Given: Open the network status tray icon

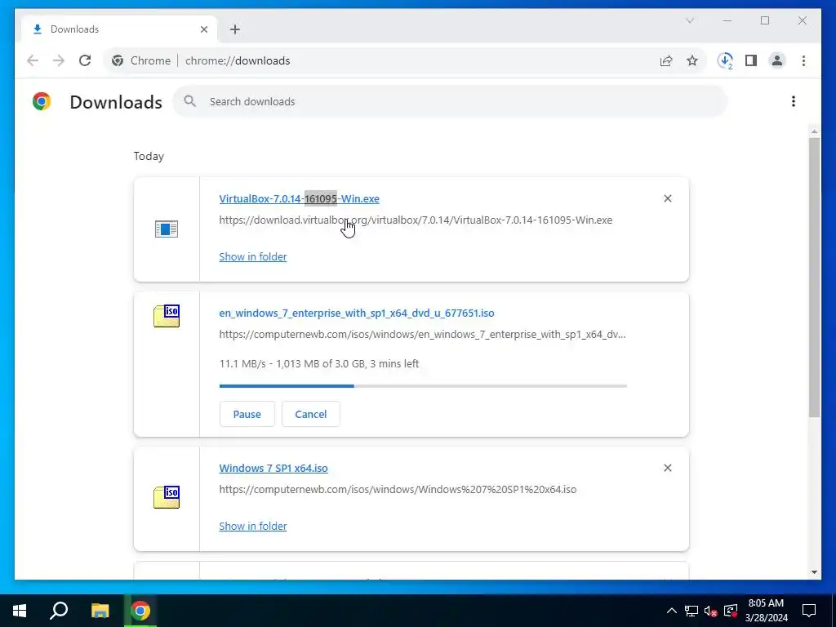Looking at the screenshot, I should pos(691,611).
